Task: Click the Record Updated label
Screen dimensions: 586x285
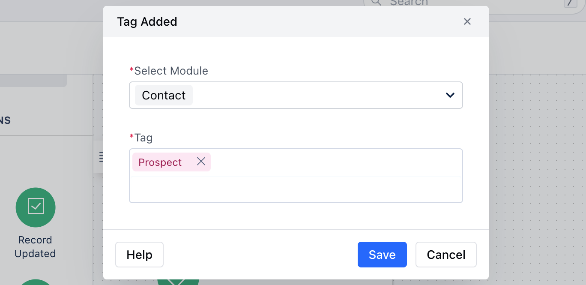Action: [x=35, y=247]
